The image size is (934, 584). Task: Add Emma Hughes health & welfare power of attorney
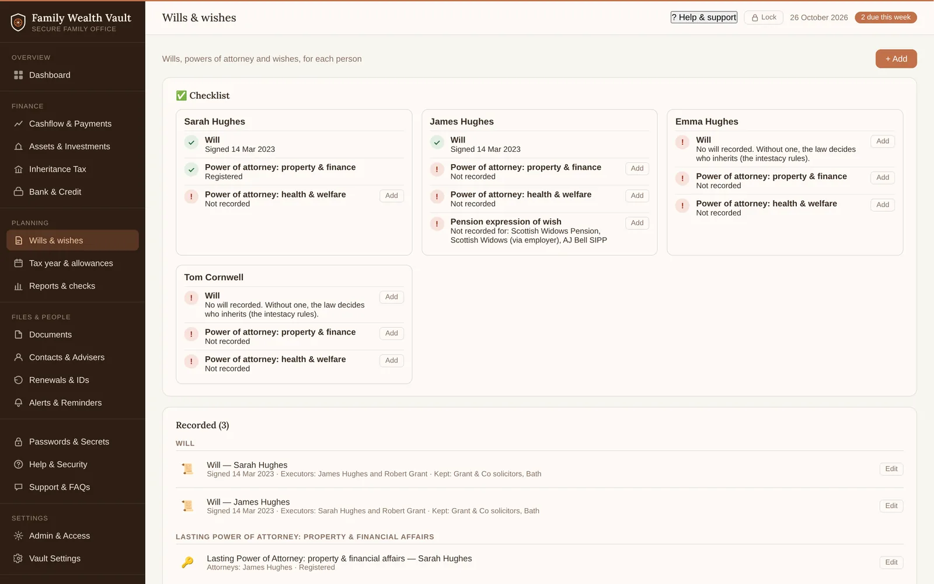(x=883, y=205)
